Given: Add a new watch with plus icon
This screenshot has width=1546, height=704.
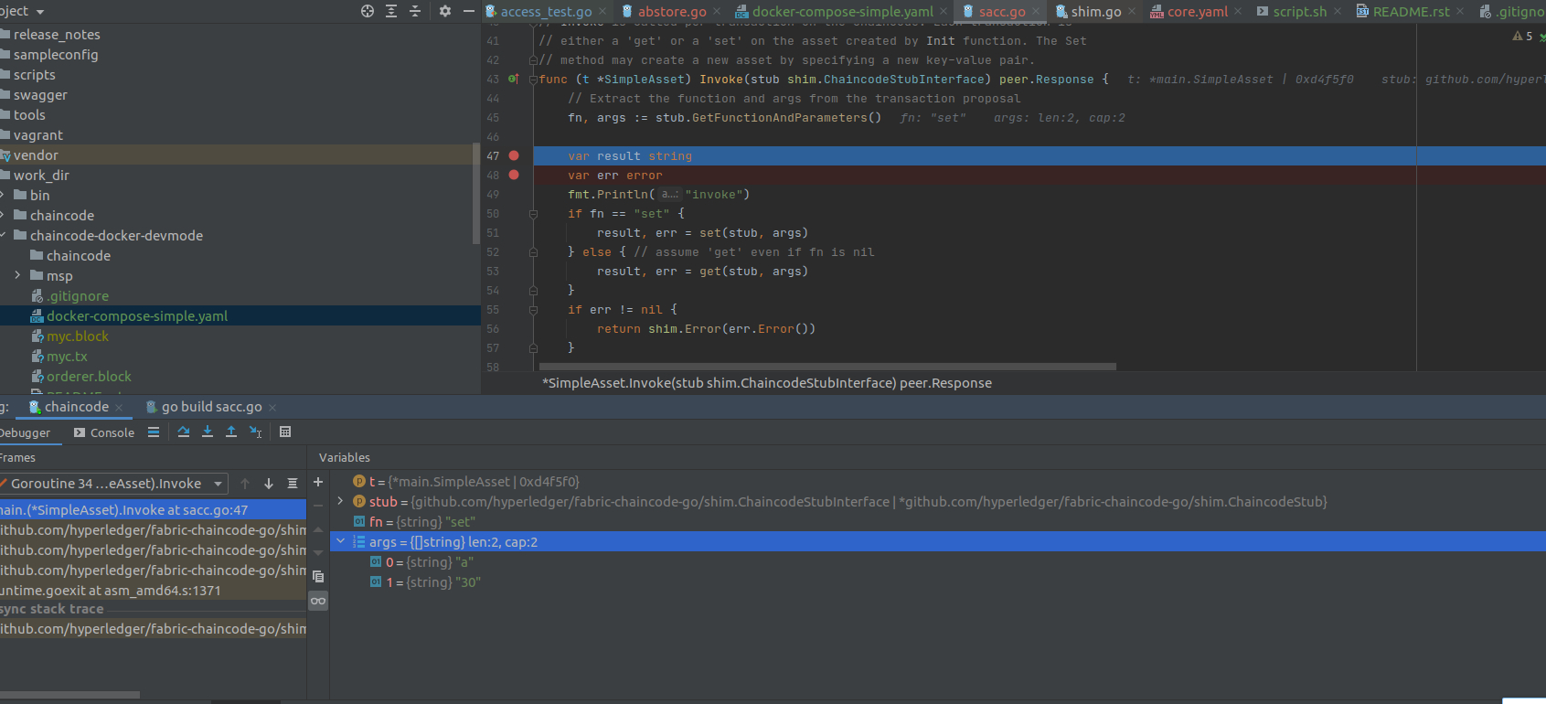Looking at the screenshot, I should [x=318, y=482].
